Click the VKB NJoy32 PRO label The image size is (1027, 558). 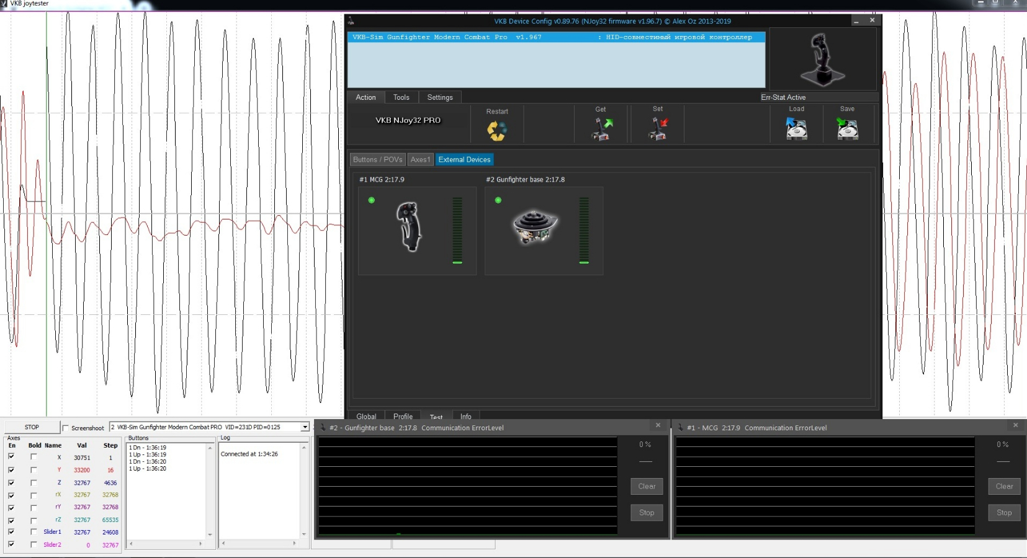pyautogui.click(x=408, y=120)
